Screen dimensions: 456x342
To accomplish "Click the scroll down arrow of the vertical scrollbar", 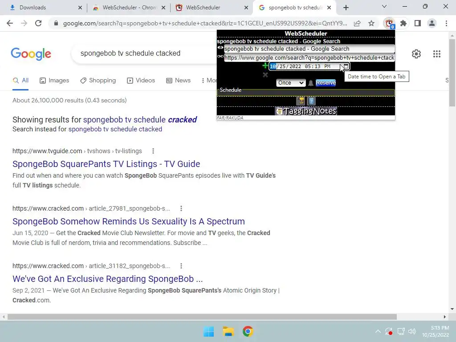I will click(x=452, y=309).
